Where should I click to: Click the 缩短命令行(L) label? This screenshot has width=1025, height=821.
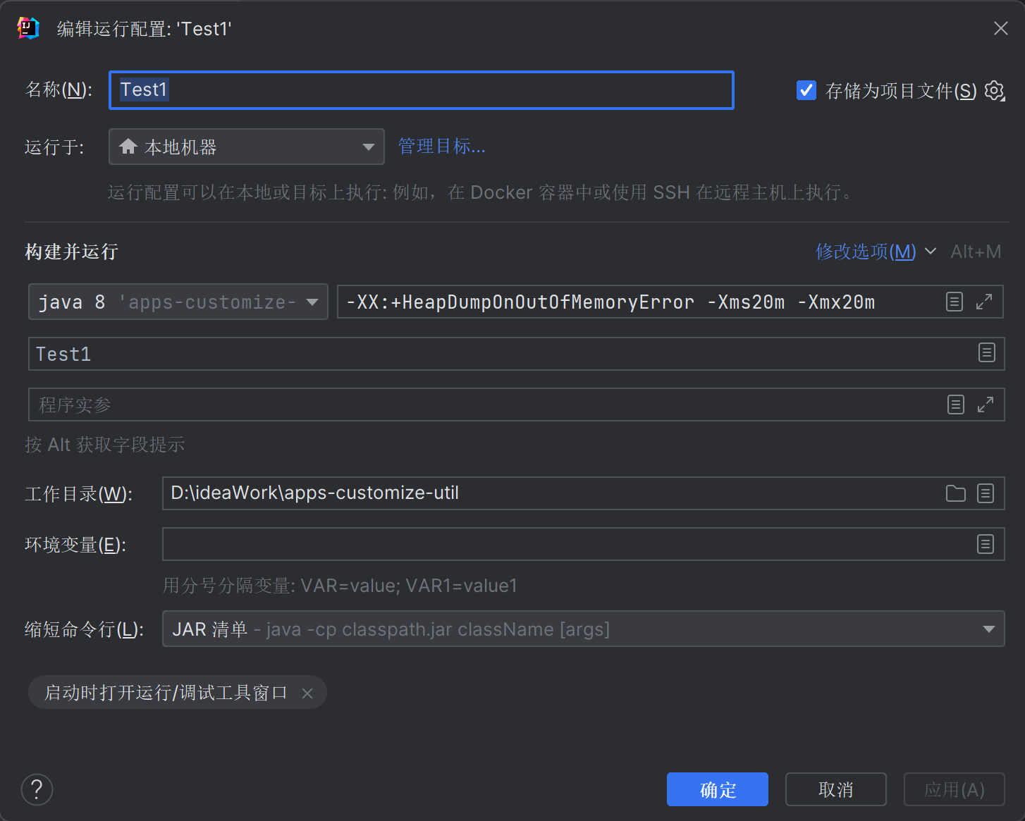(x=84, y=629)
